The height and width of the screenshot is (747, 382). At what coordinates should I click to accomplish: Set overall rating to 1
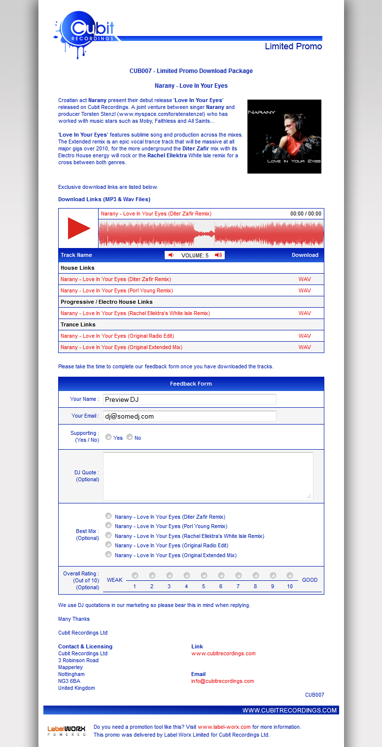[135, 575]
